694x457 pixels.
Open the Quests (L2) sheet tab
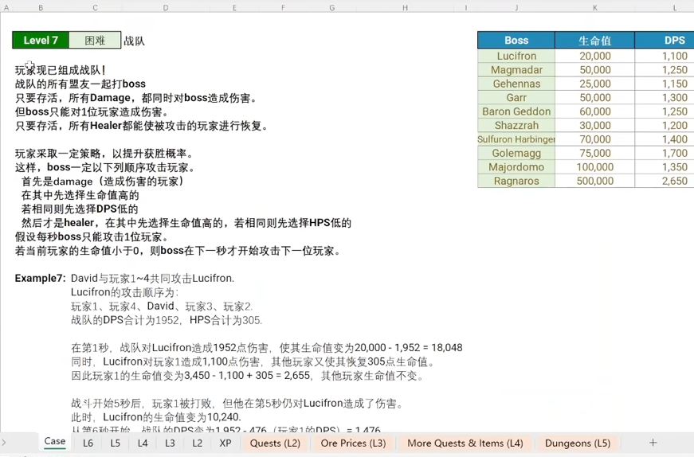coord(275,443)
